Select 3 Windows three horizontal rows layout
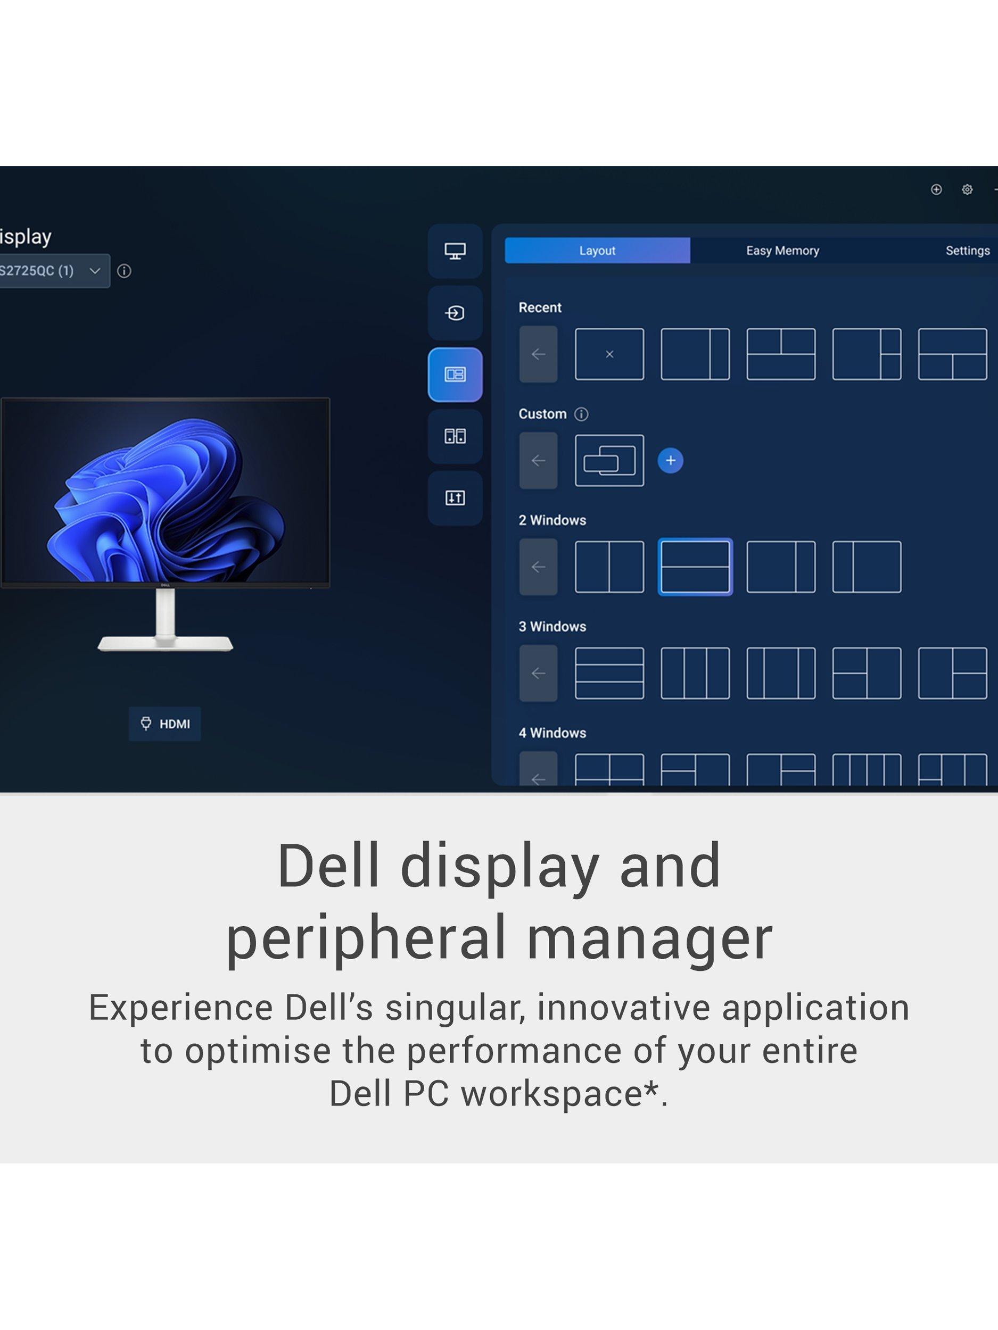Screen dimensions: 998x1330 (x=609, y=674)
